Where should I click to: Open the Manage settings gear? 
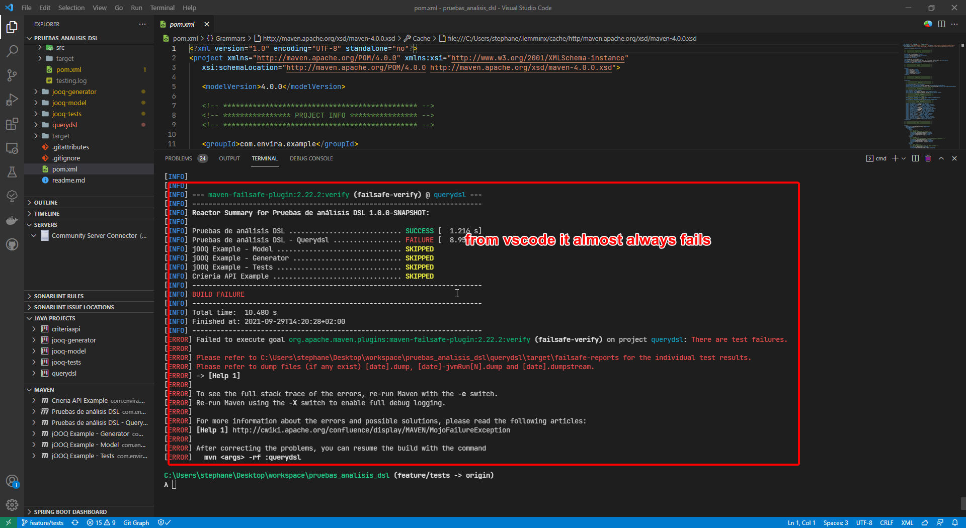click(12, 505)
